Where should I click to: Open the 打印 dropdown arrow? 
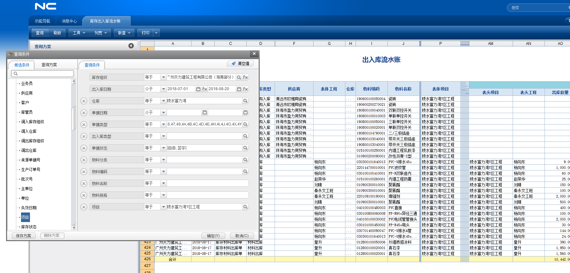(x=156, y=33)
